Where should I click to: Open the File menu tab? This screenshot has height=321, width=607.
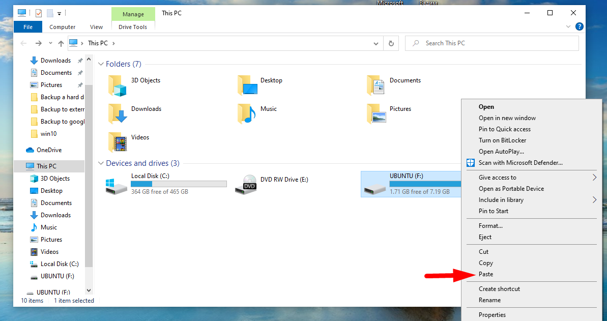tap(28, 27)
